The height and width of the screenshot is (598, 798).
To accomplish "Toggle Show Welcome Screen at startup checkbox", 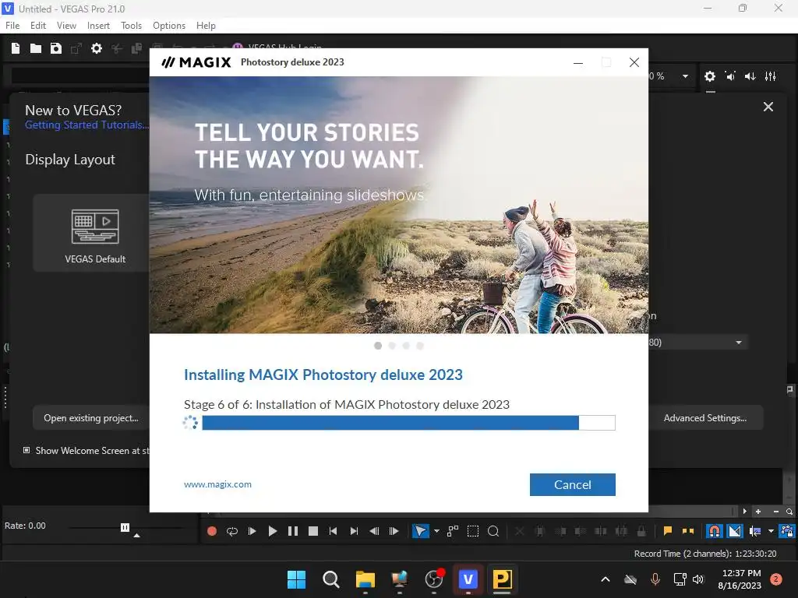I will (x=26, y=451).
